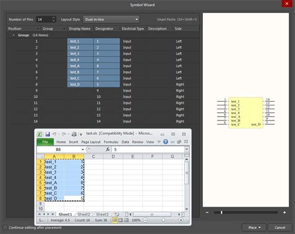The width and height of the screenshot is (295, 234).
Task: Click the Cancel button
Action: coord(280,228)
